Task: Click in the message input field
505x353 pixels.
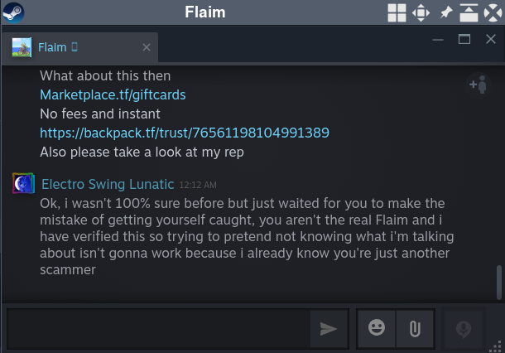Action: [x=157, y=329]
